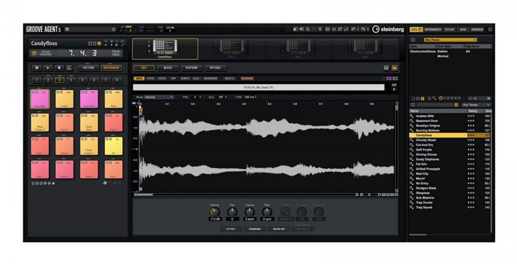Screen dimensions: 517x264
Task: Sort kit list by Rating column
Action: click(x=475, y=111)
